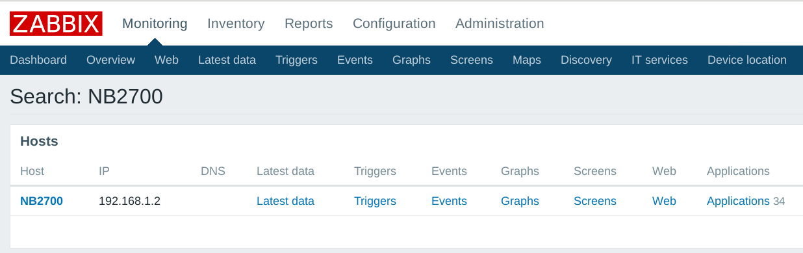Viewport: 803px width, 253px height.
Task: Open Events link for NB2700
Action: click(x=449, y=201)
